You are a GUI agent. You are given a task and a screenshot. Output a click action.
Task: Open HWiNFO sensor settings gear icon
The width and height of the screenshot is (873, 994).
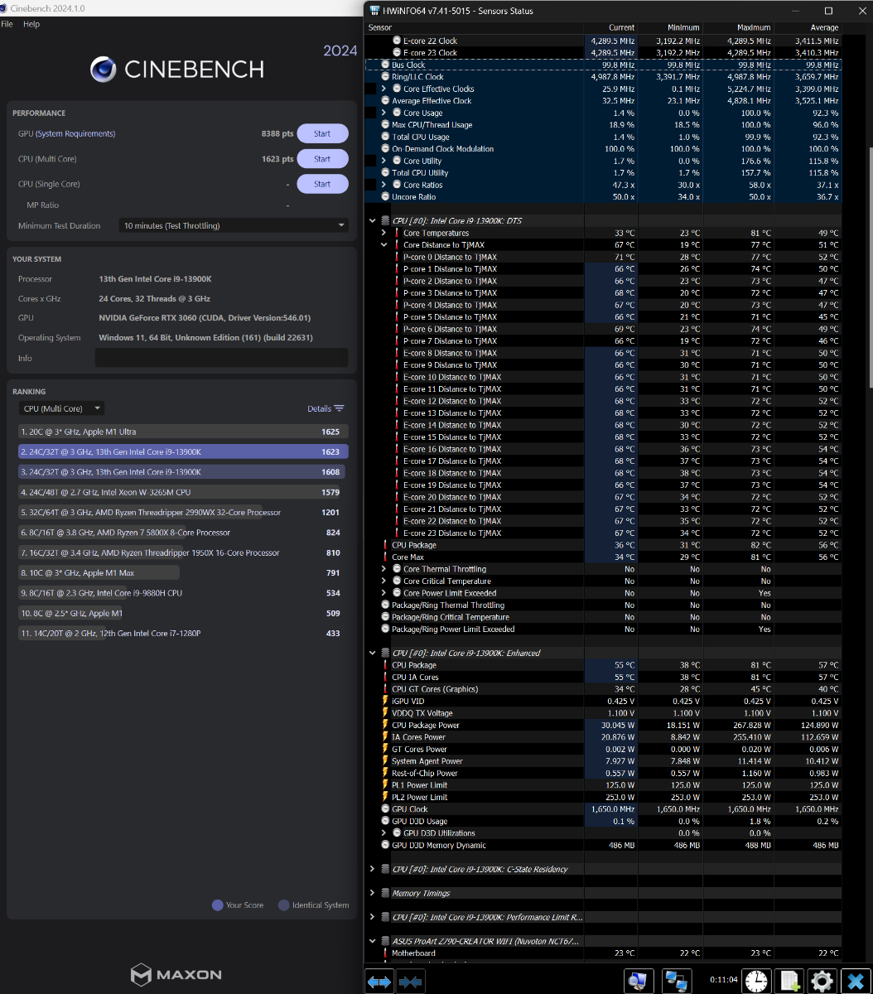coord(822,982)
